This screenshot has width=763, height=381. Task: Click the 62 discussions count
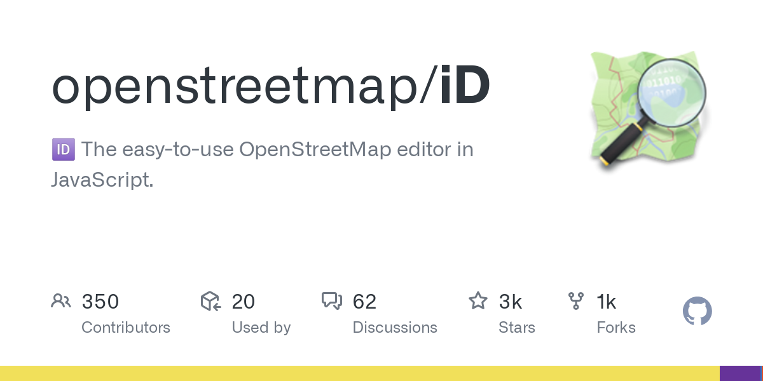click(365, 302)
